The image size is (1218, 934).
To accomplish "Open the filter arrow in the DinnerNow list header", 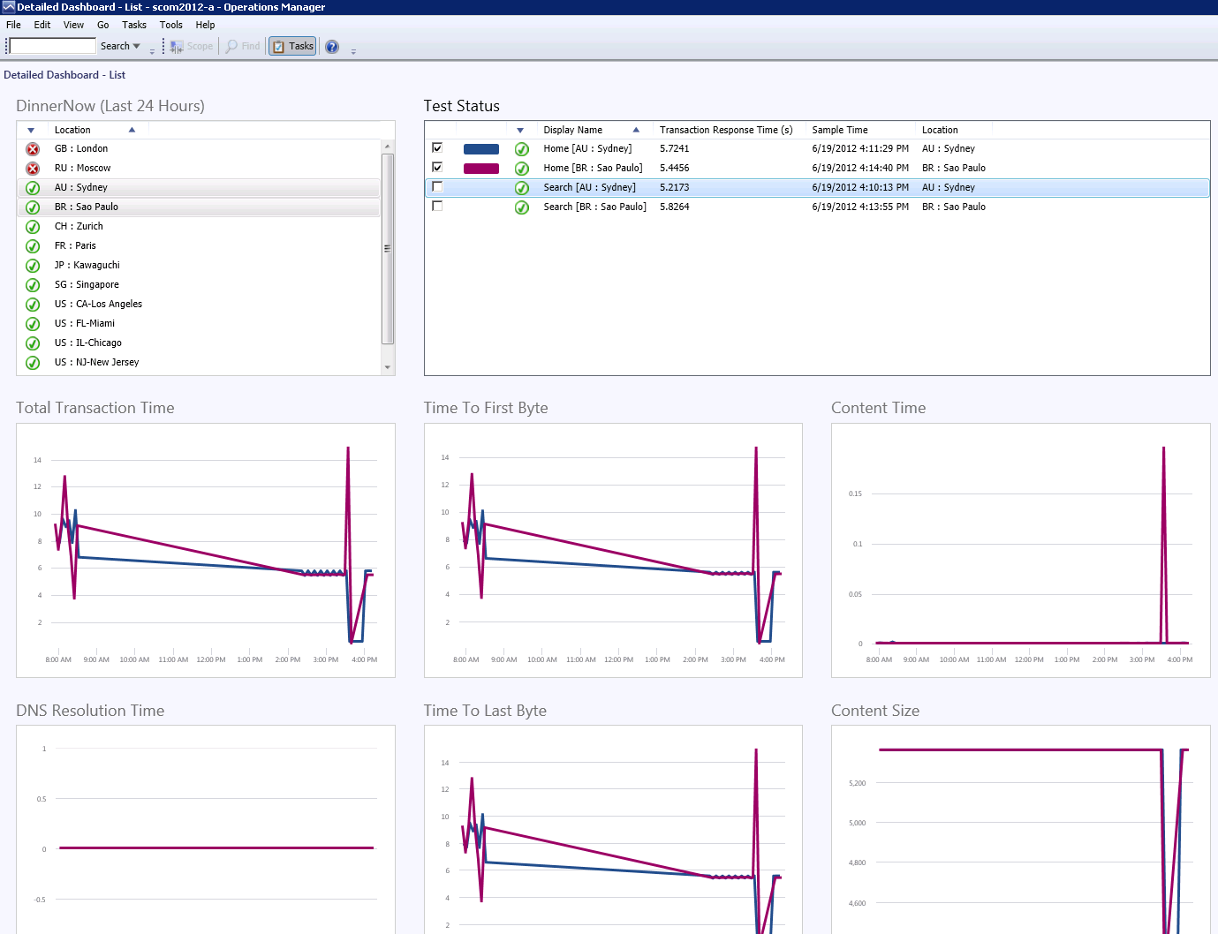I will (x=31, y=131).
